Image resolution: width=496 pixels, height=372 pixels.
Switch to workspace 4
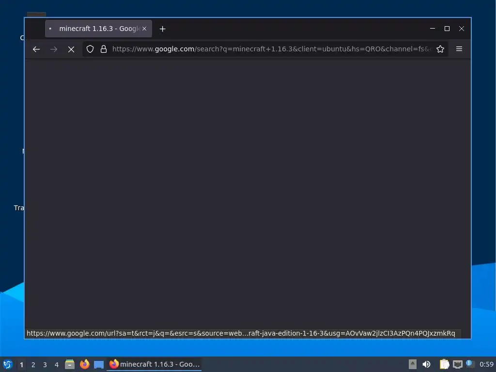click(x=57, y=364)
